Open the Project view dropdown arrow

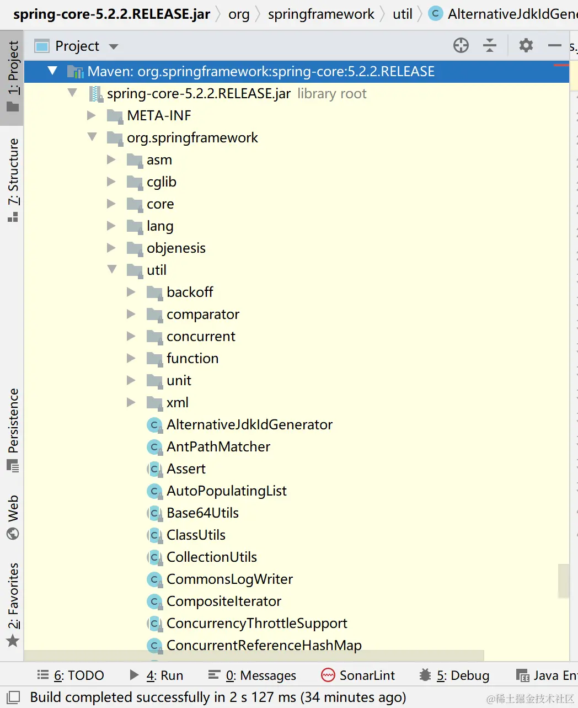tap(114, 46)
